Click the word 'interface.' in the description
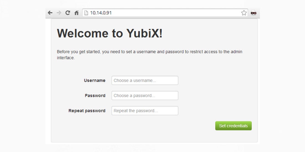This screenshot has width=305, height=152. (x=66, y=58)
